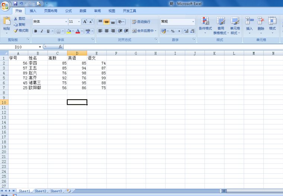
Task: Open fill color dropdown arrow
Action: click(73, 31)
